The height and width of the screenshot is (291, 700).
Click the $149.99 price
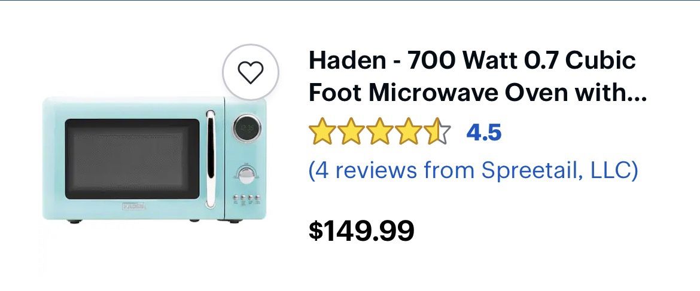tap(361, 231)
